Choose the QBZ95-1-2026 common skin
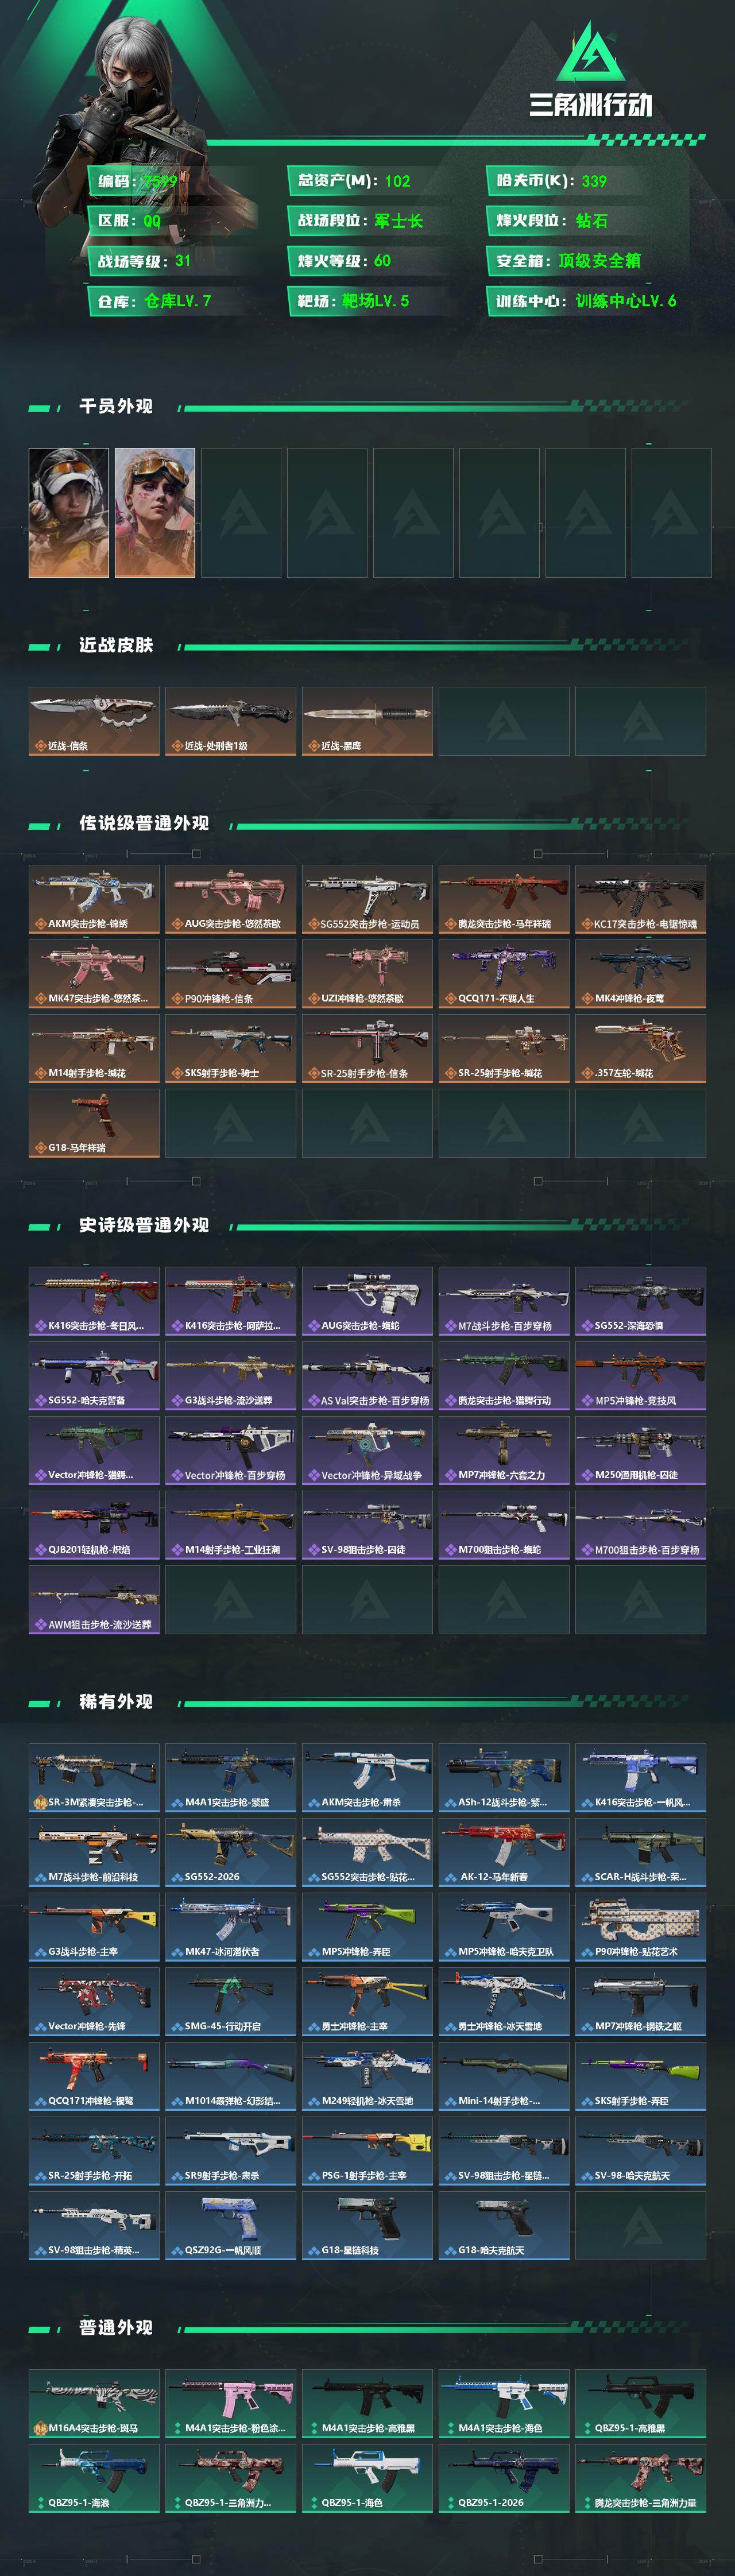The width and height of the screenshot is (735, 2576). 504,2478
